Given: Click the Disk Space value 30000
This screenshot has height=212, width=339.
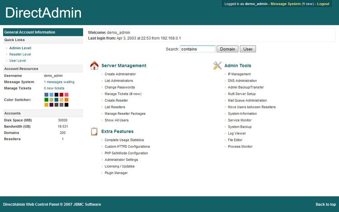Looking at the screenshot, I should point(63,120).
